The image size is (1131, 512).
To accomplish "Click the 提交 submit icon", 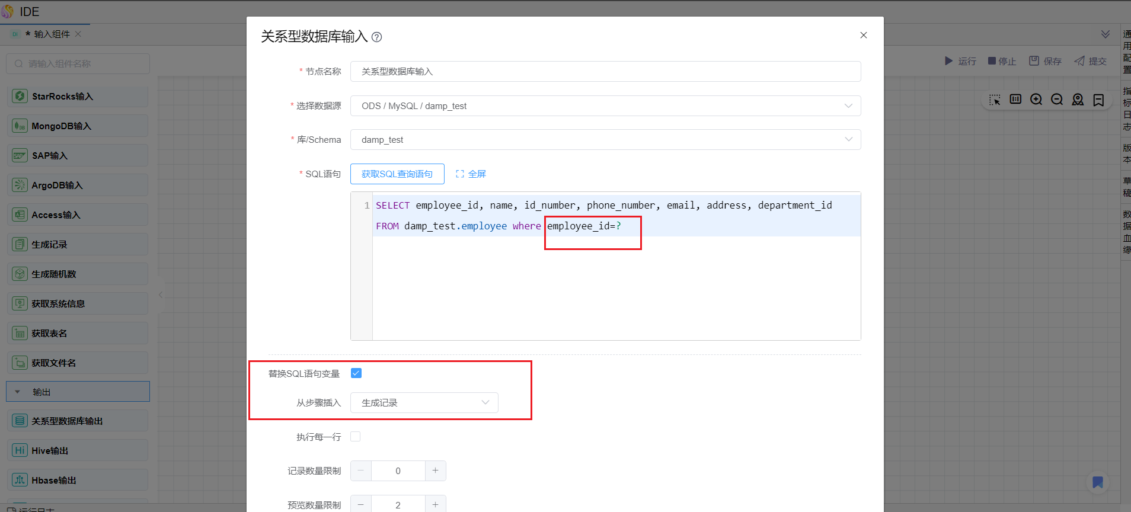I will pyautogui.click(x=1079, y=61).
